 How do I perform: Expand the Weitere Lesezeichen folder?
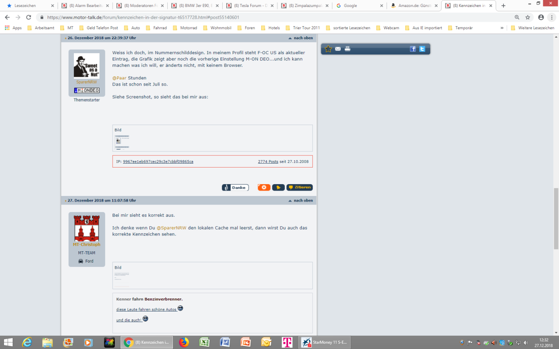(532, 28)
